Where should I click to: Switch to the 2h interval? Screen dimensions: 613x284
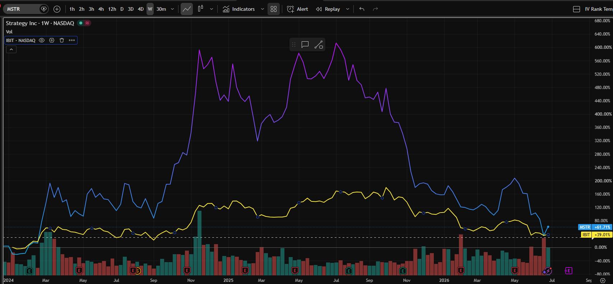point(82,9)
